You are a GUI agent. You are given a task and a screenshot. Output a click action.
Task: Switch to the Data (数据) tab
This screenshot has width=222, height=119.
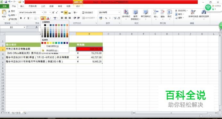click(52, 6)
